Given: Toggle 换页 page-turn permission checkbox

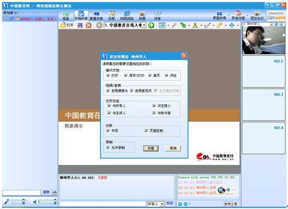Looking at the screenshot, I should tap(150, 75).
